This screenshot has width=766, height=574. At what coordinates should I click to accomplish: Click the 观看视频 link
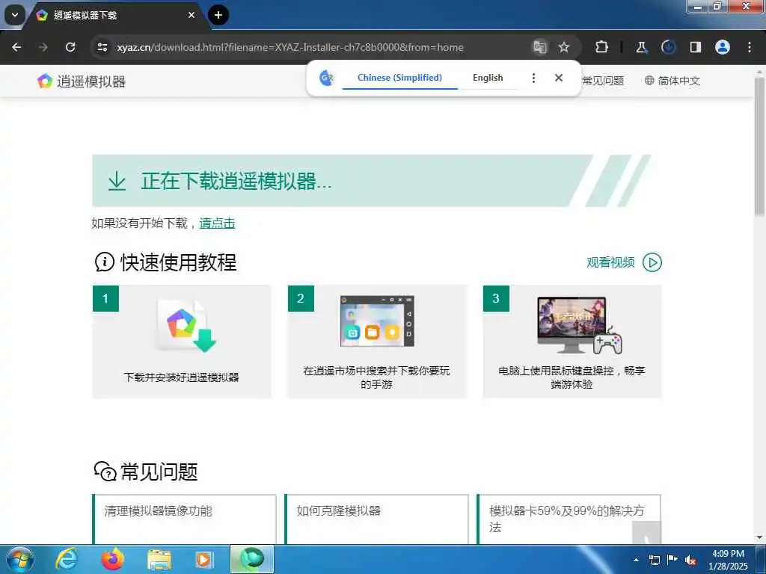point(610,262)
